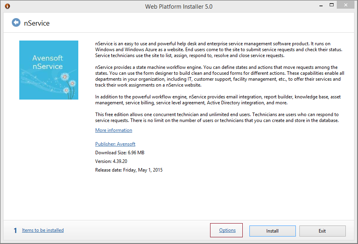358x244 pixels.
Task: Click the Web Platform Installer title bar icon
Action: [7, 6]
